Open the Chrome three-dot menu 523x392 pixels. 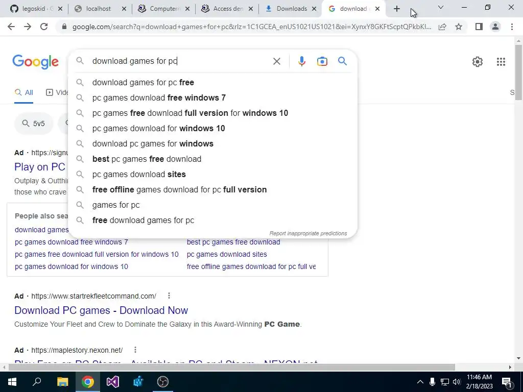click(x=512, y=27)
